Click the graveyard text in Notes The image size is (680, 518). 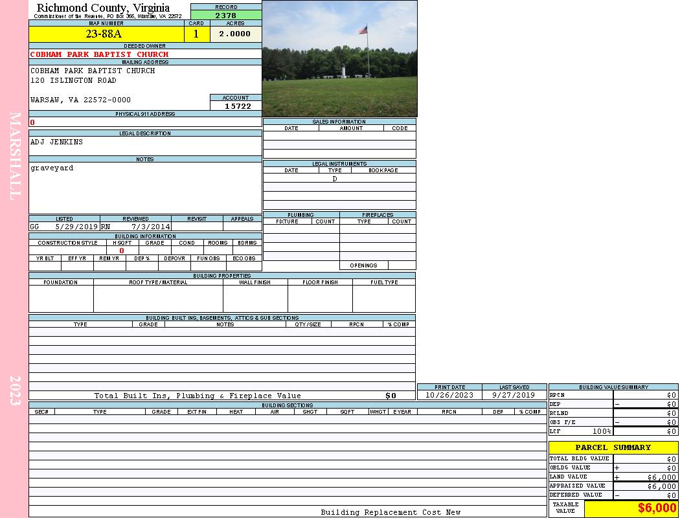click(52, 168)
